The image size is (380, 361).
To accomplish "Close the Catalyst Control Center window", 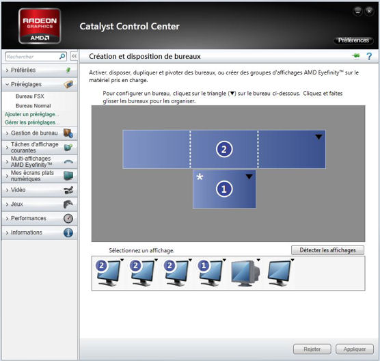I will click(369, 11).
